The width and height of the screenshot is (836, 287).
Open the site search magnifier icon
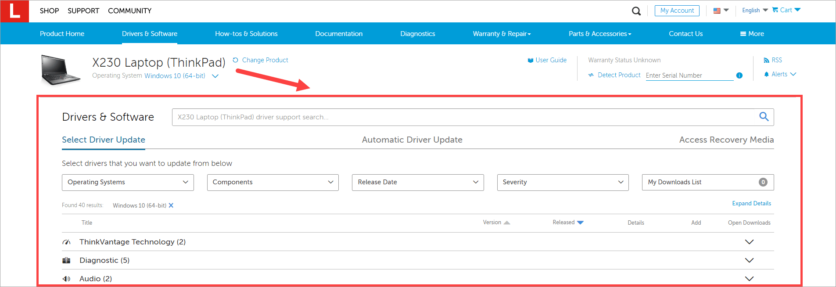pos(636,11)
